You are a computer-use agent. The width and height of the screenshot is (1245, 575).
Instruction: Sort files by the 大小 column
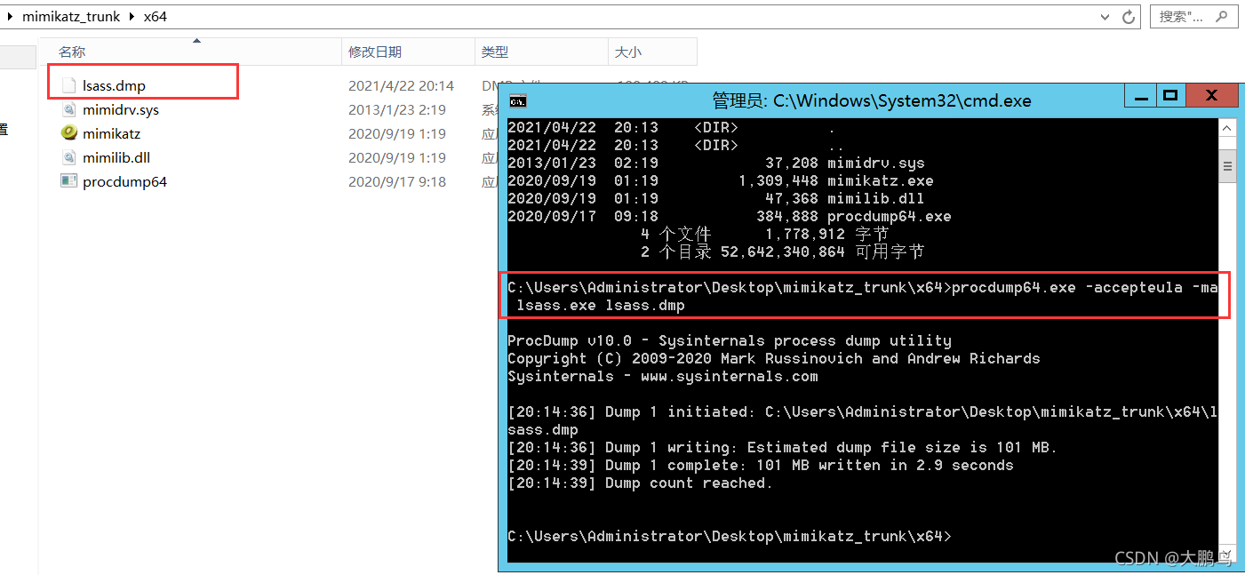click(x=652, y=52)
